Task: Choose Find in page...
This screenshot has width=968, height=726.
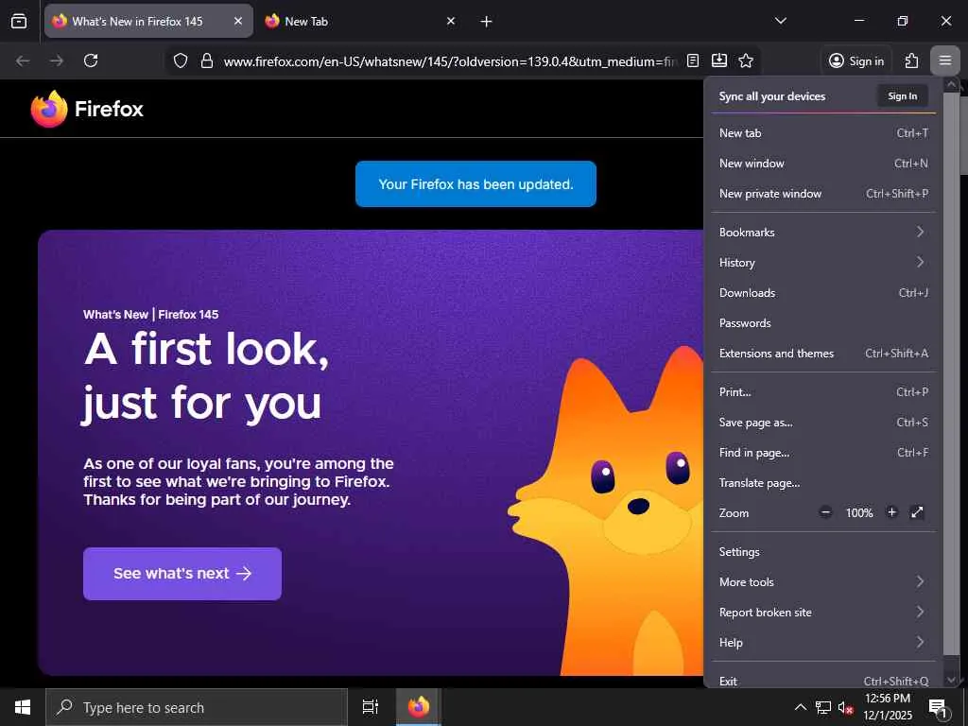Action: click(823, 453)
